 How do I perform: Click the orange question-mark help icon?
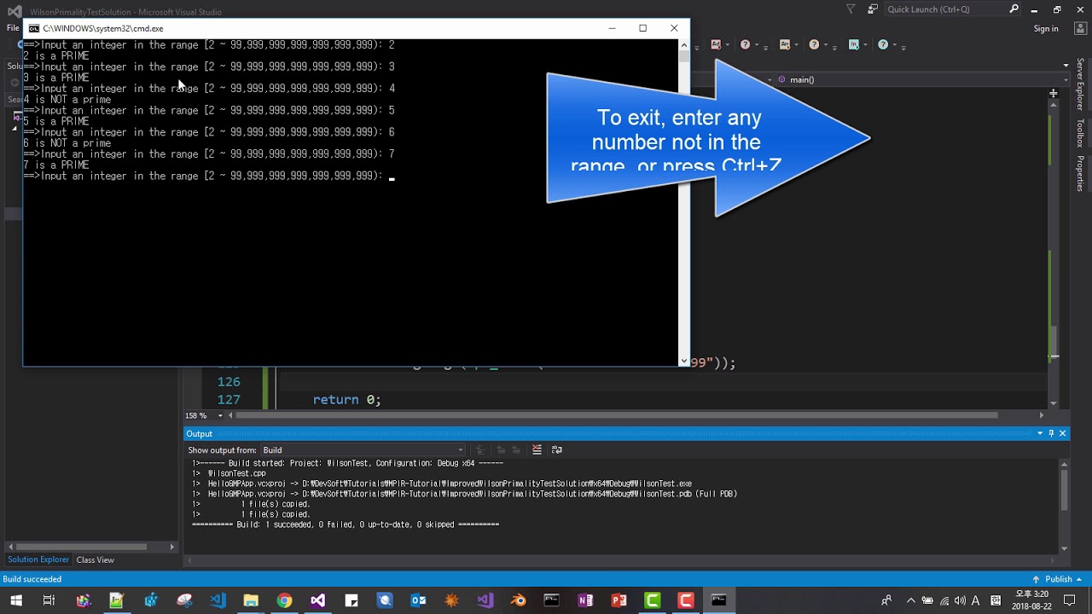(x=814, y=44)
